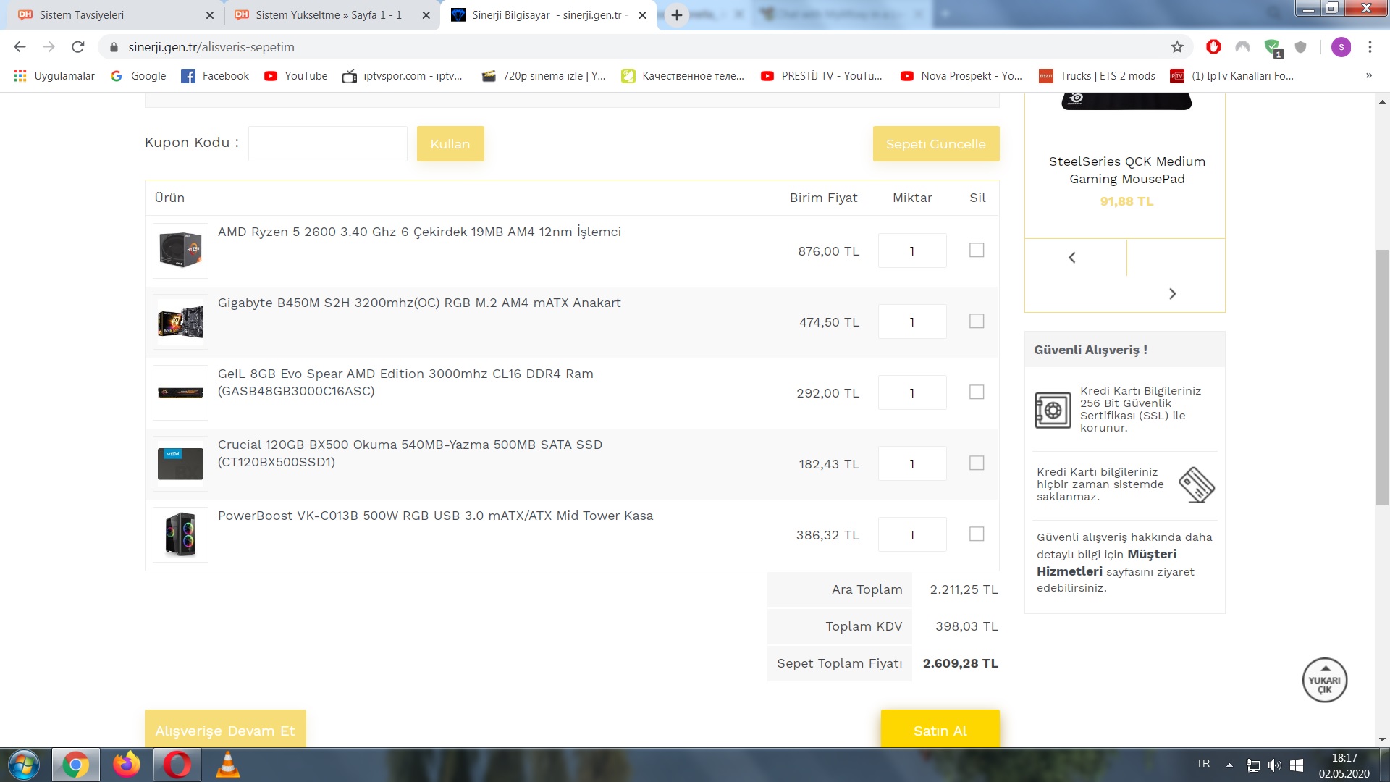Tick Sil checkbox for Gigabyte B450M motherboard
Screen dimensions: 1390x782
[x=977, y=321]
